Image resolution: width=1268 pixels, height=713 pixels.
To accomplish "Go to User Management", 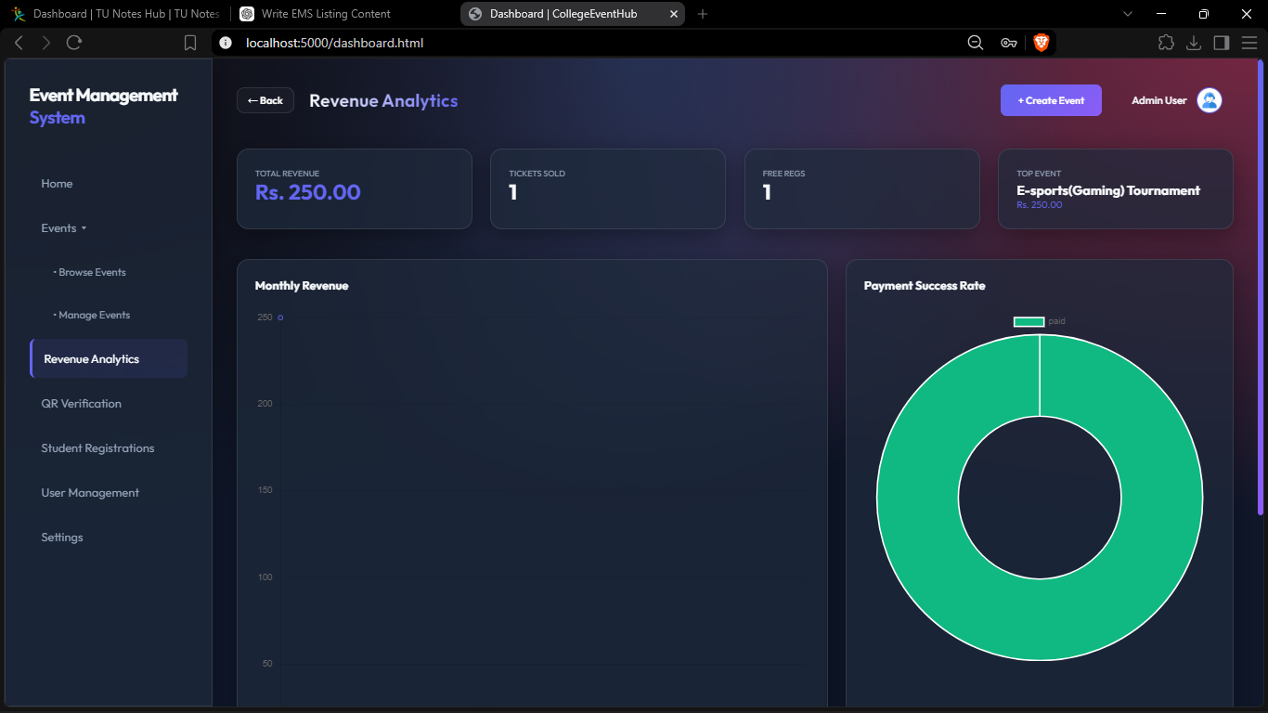I will [90, 493].
